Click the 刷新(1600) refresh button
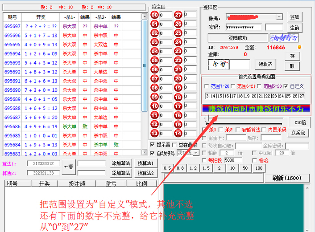The height and width of the screenshot is (232, 315). pyautogui.click(x=287, y=178)
